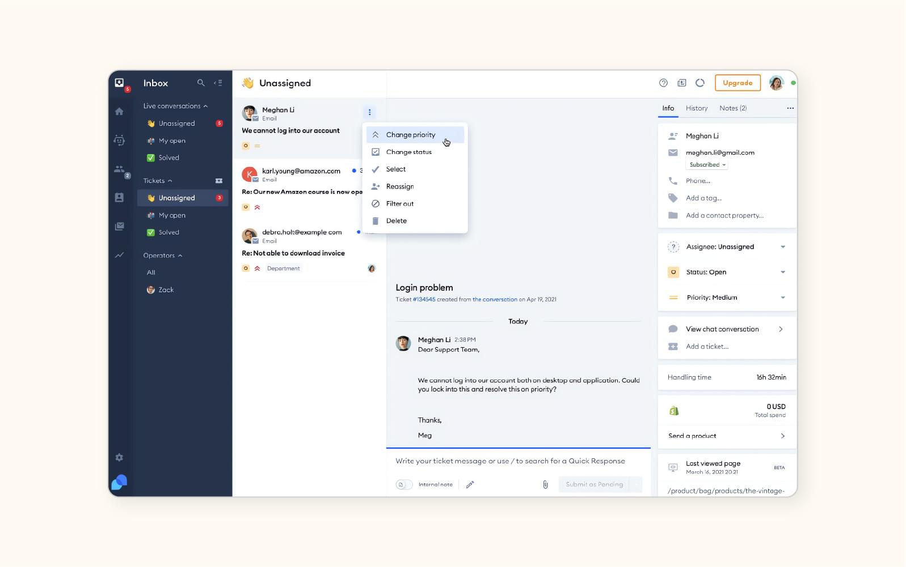Click the pencil edit icon in message composer
This screenshot has width=906, height=567.
470,484
